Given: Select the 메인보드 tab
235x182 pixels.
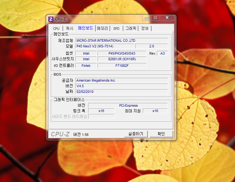Looking at the screenshot, I should pos(86,28).
